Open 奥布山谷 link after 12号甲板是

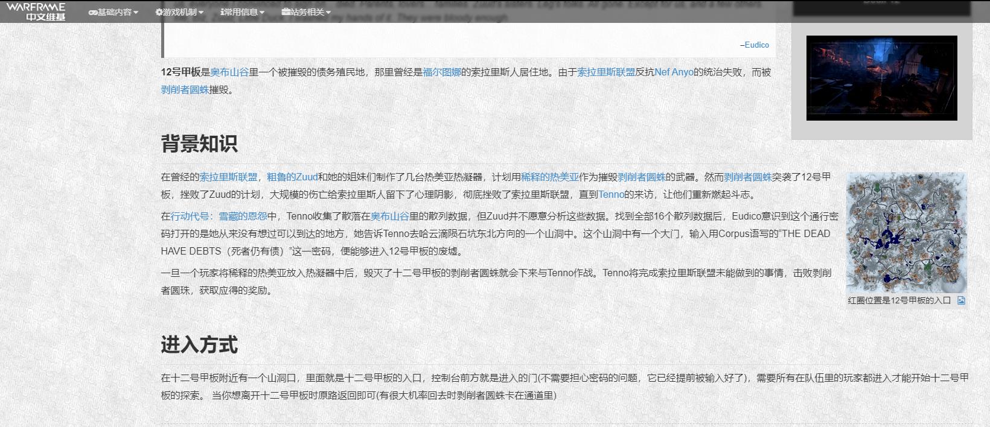(x=229, y=72)
